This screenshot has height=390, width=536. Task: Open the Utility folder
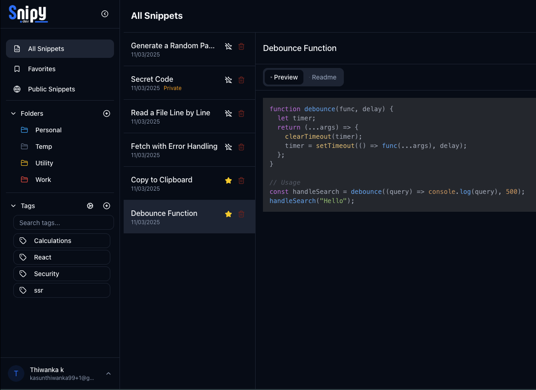tap(44, 163)
